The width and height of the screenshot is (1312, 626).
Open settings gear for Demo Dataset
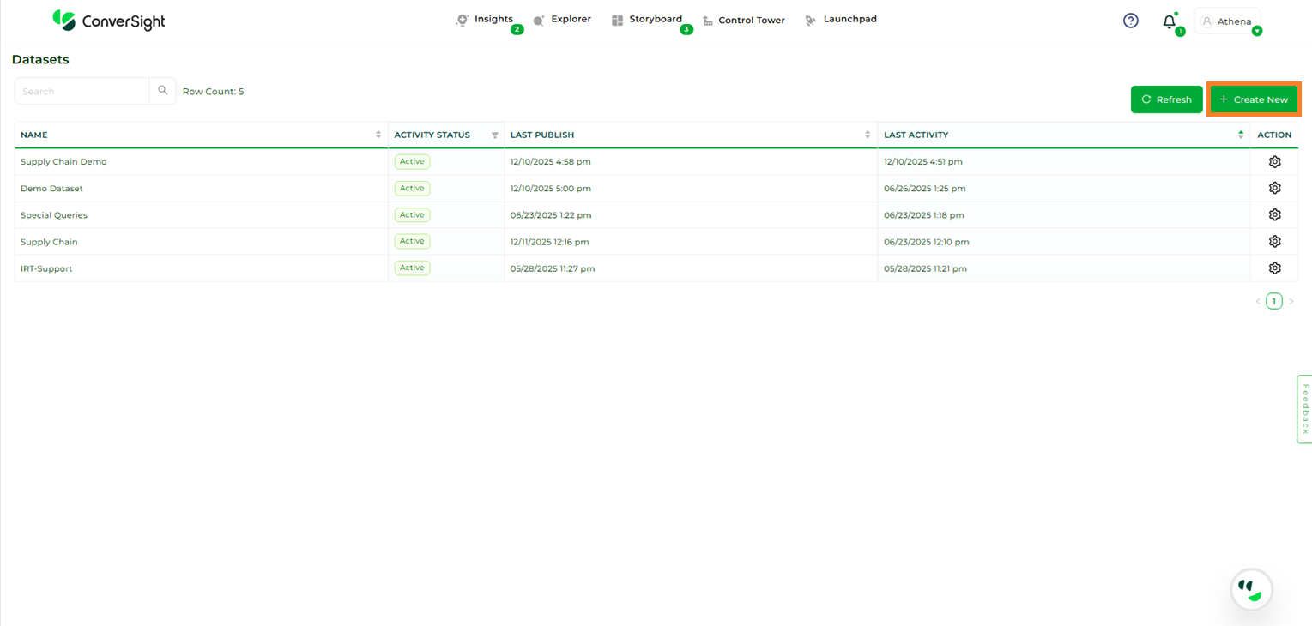1274,189
